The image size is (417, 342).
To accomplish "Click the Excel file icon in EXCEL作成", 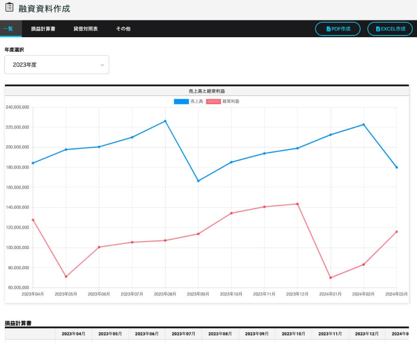I will (x=378, y=29).
